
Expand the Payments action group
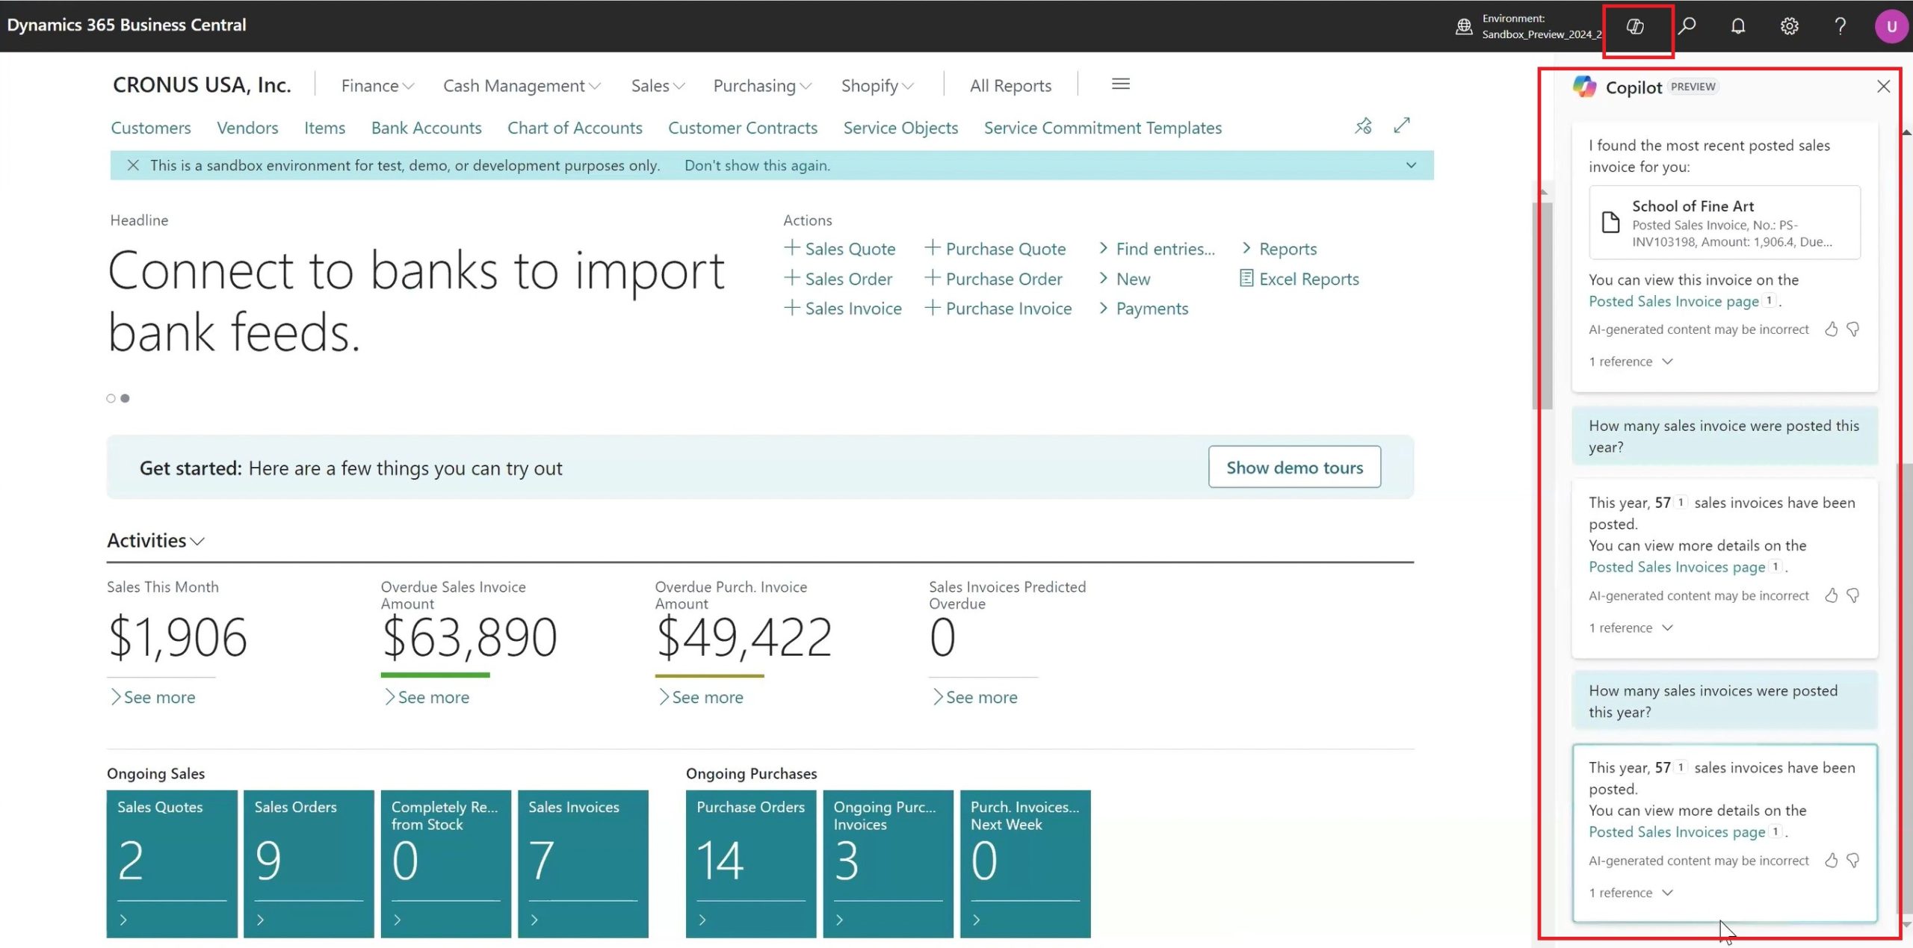(x=1143, y=309)
